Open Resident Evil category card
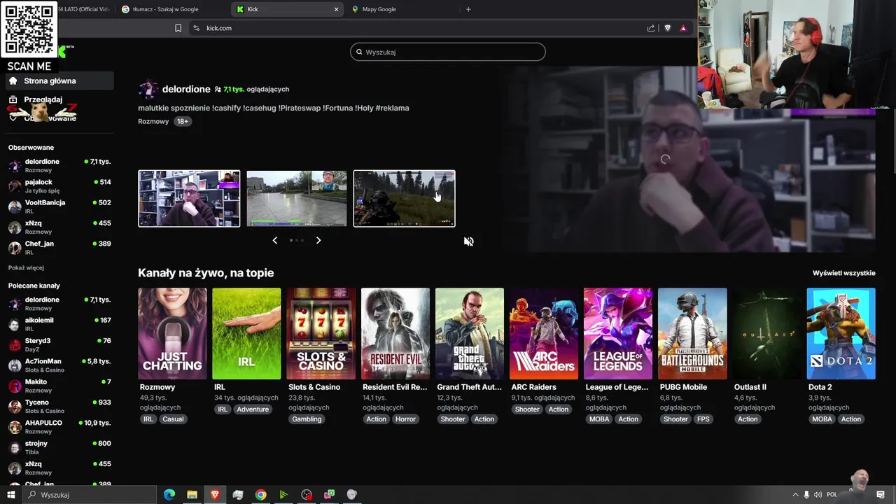The height and width of the screenshot is (504, 896). pyautogui.click(x=395, y=334)
